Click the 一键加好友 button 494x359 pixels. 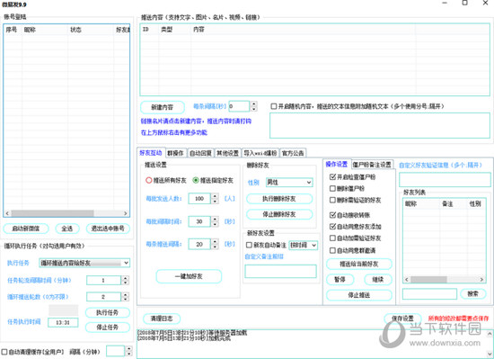coord(189,276)
